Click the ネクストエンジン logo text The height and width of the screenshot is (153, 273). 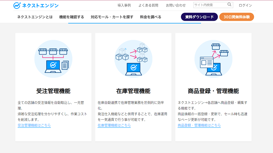[40, 5]
